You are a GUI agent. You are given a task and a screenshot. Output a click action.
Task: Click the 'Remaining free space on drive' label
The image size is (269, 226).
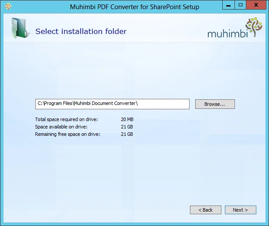tap(68, 134)
